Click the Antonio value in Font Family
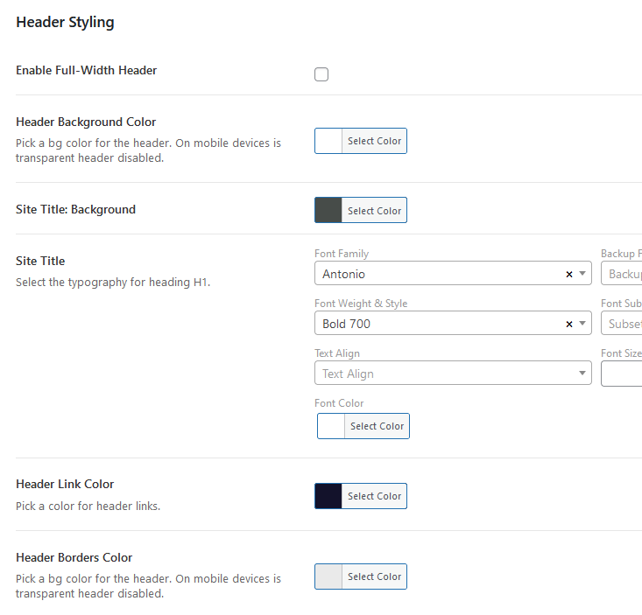The width and height of the screenshot is (642, 615). tap(344, 274)
